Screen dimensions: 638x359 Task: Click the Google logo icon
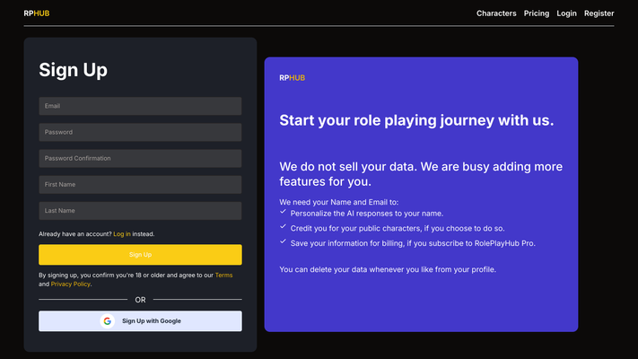108,321
